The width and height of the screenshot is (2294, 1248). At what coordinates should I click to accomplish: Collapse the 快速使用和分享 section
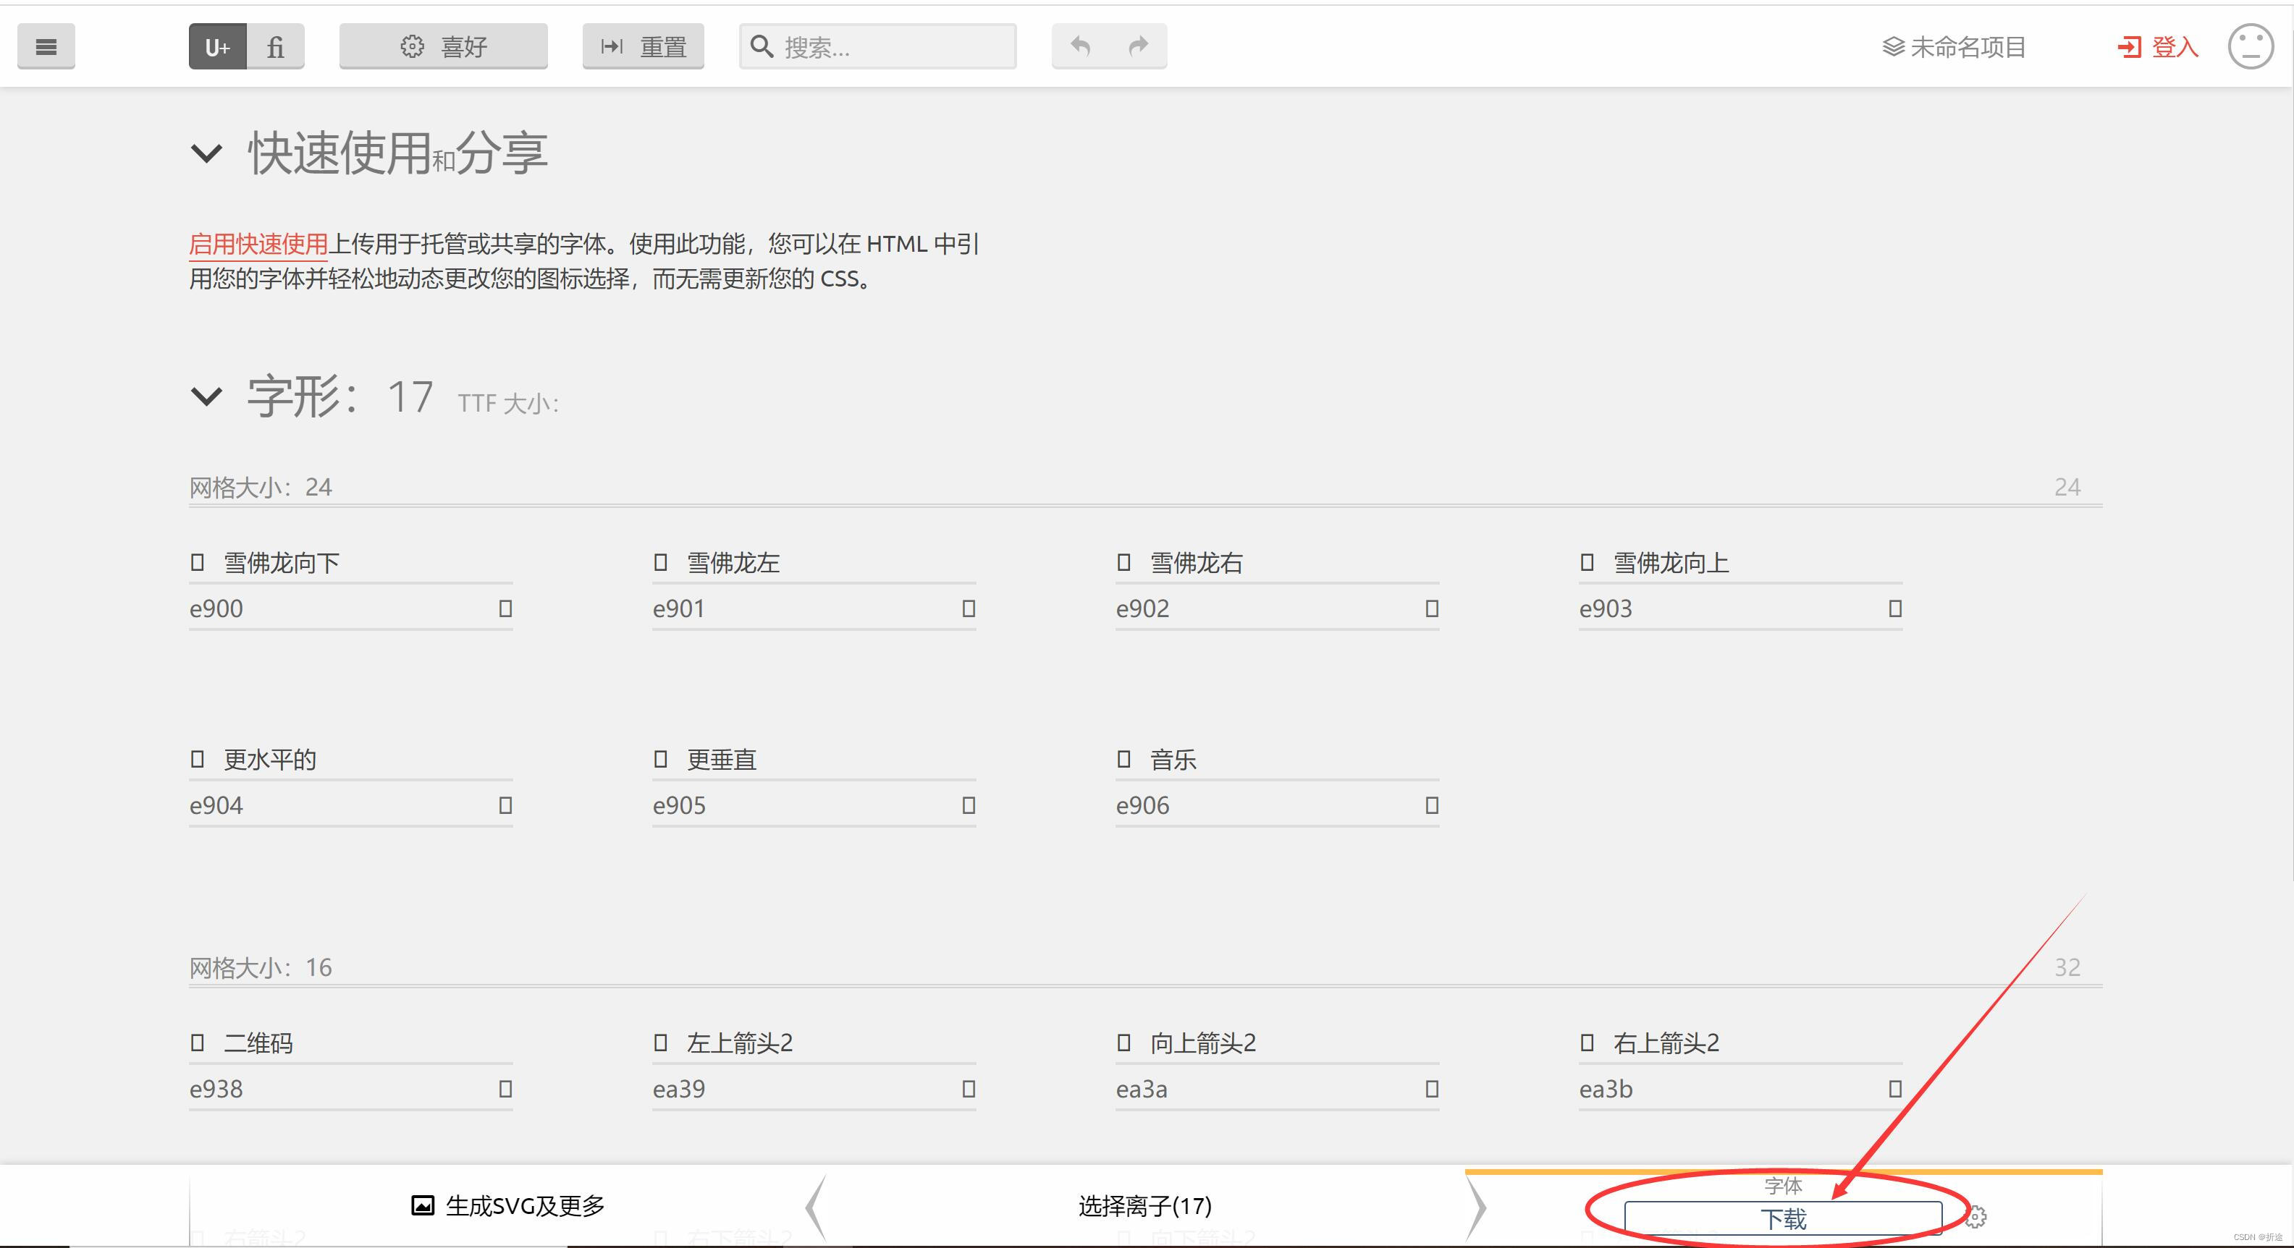pyautogui.click(x=206, y=153)
